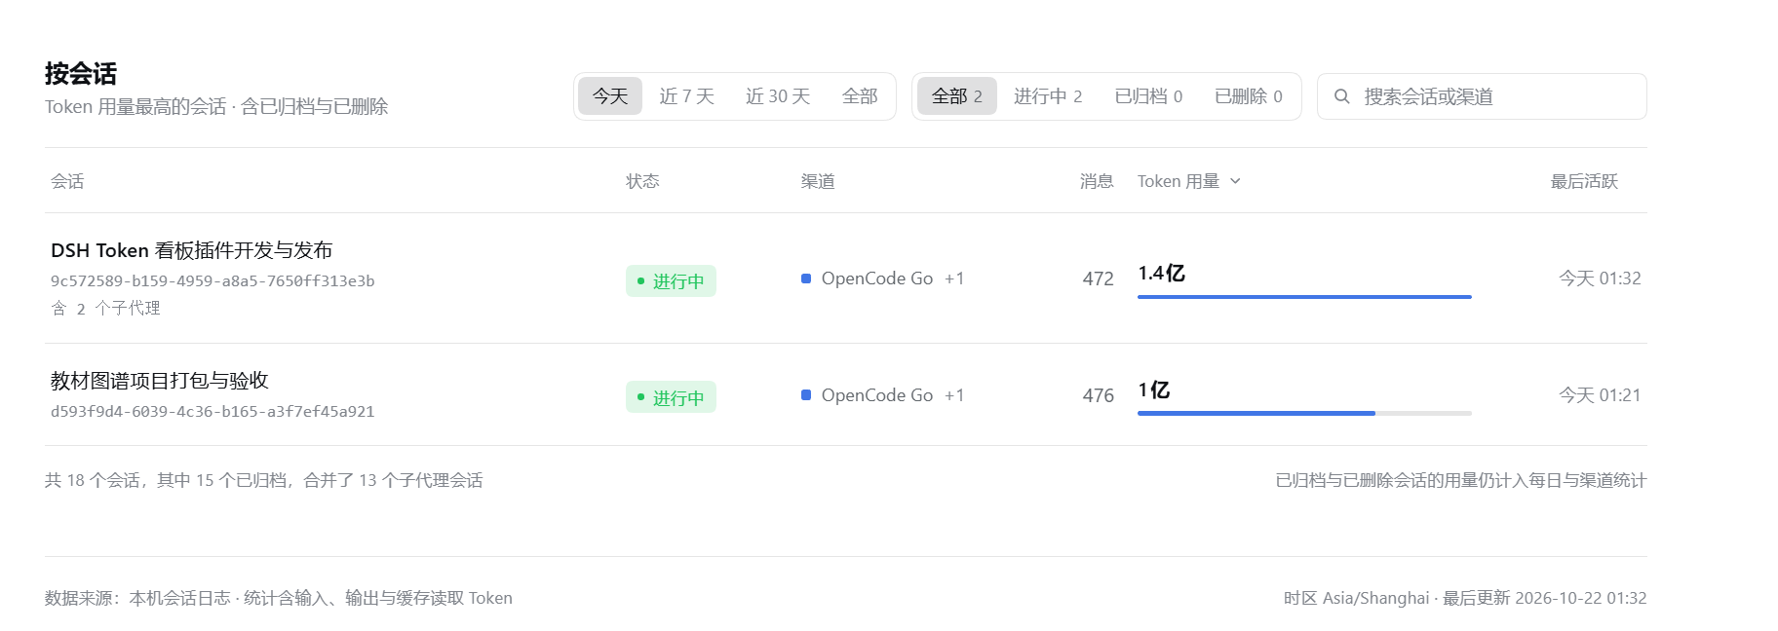The width and height of the screenshot is (1778, 631).
Task: Switch to 近 30 天 time range
Action: [x=778, y=96]
